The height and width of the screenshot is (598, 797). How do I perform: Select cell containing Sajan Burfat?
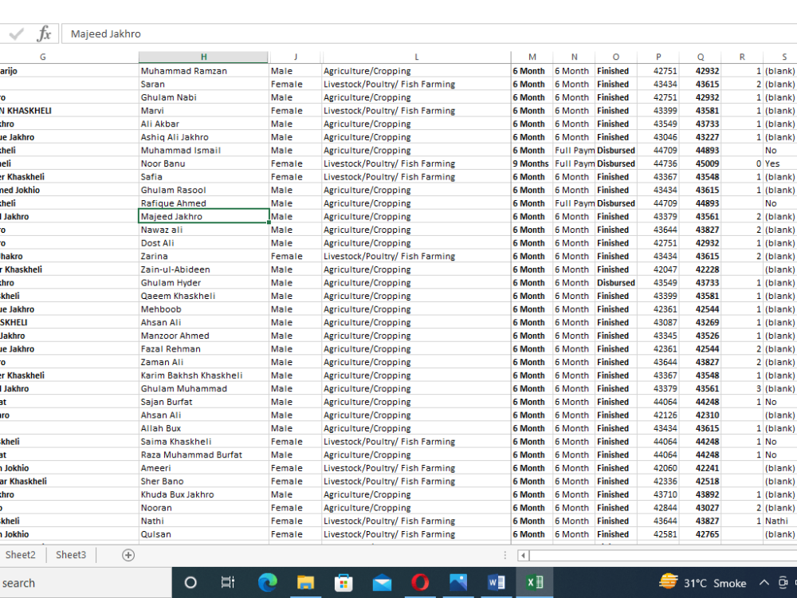point(203,402)
